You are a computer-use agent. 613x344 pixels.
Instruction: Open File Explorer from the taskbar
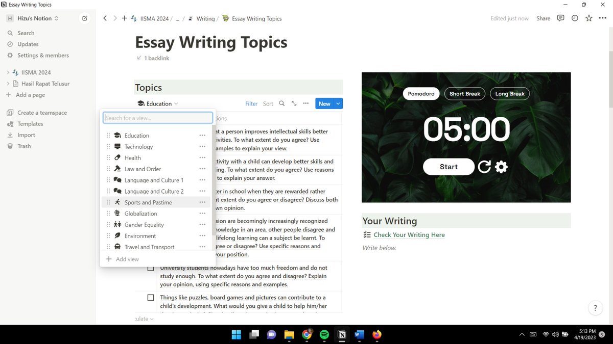pos(289,334)
